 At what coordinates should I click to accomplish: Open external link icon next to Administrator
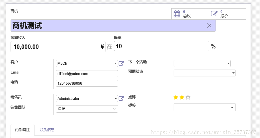coord(121,98)
